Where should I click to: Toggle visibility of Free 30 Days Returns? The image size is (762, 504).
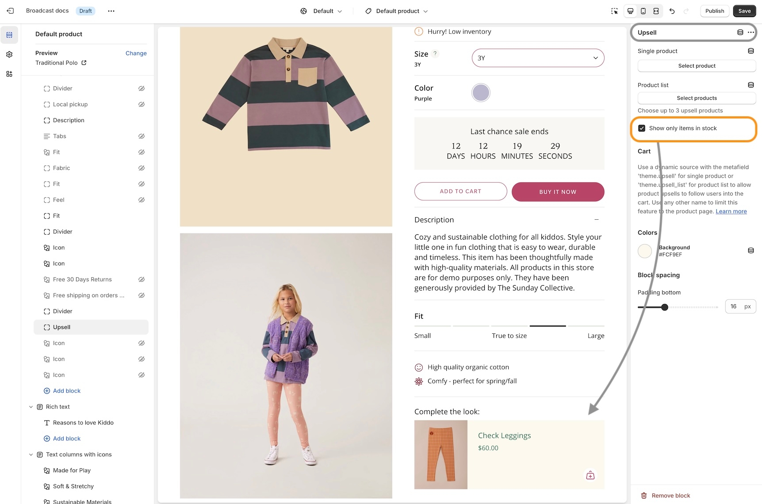[142, 279]
